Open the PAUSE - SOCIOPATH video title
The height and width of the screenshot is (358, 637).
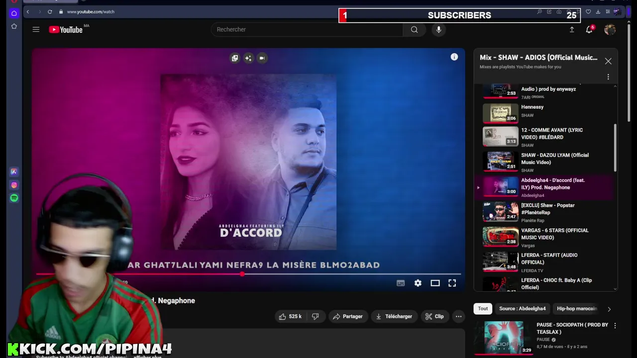(x=572, y=328)
